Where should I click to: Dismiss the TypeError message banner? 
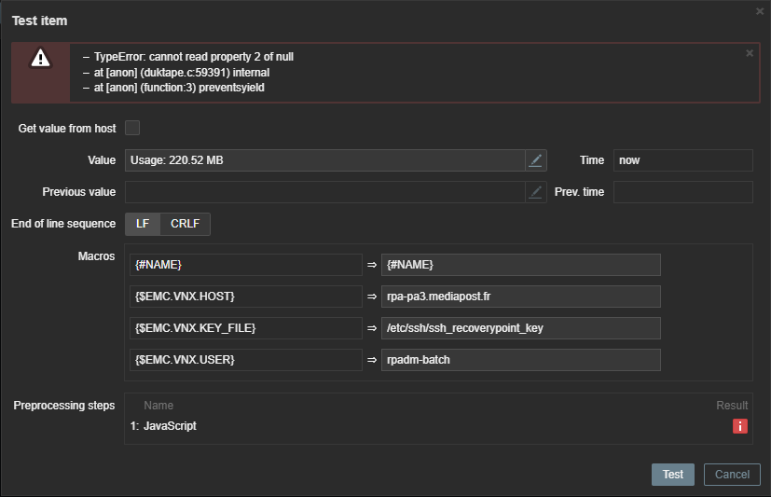tap(750, 53)
